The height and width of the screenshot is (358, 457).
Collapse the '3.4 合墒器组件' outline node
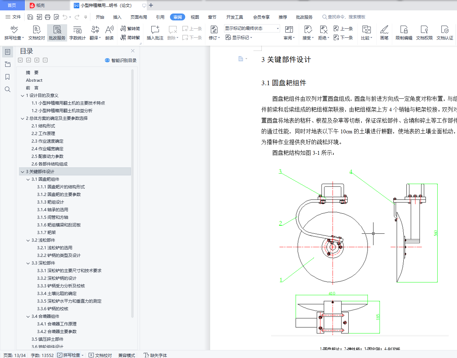point(28,316)
